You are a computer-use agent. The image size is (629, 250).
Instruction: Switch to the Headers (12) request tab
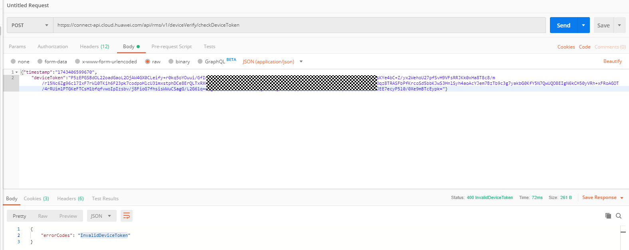tap(94, 47)
